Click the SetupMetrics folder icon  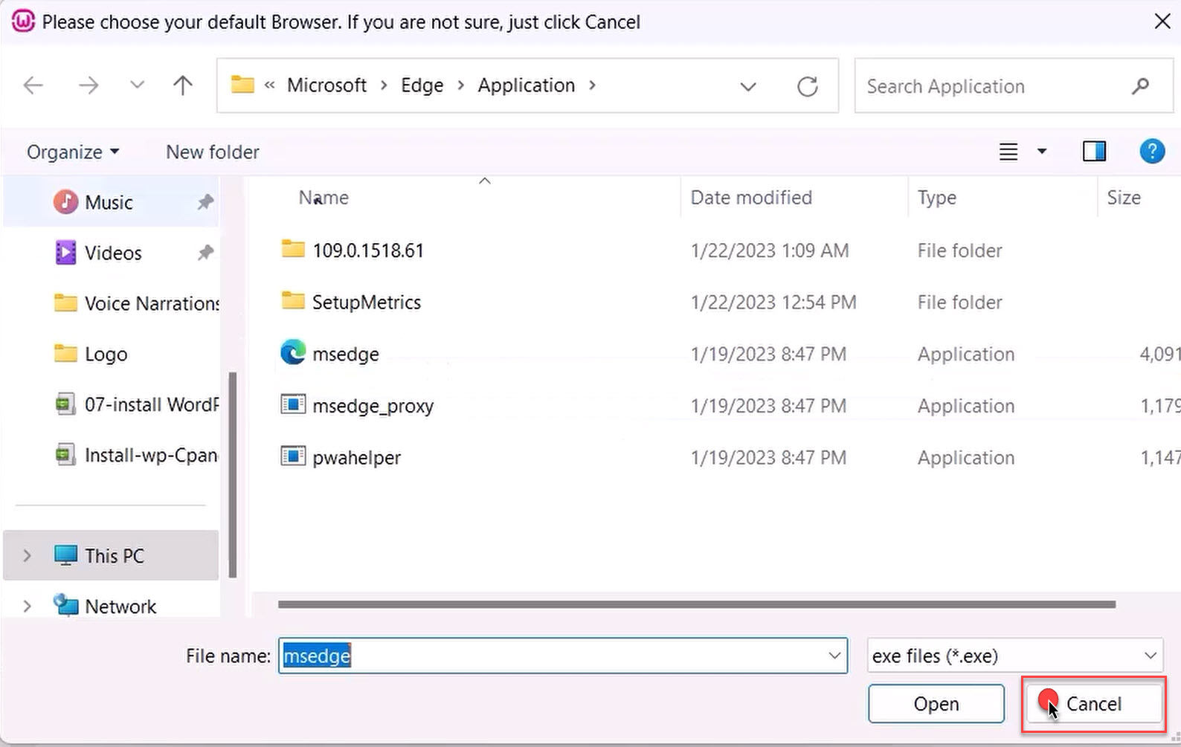point(293,300)
